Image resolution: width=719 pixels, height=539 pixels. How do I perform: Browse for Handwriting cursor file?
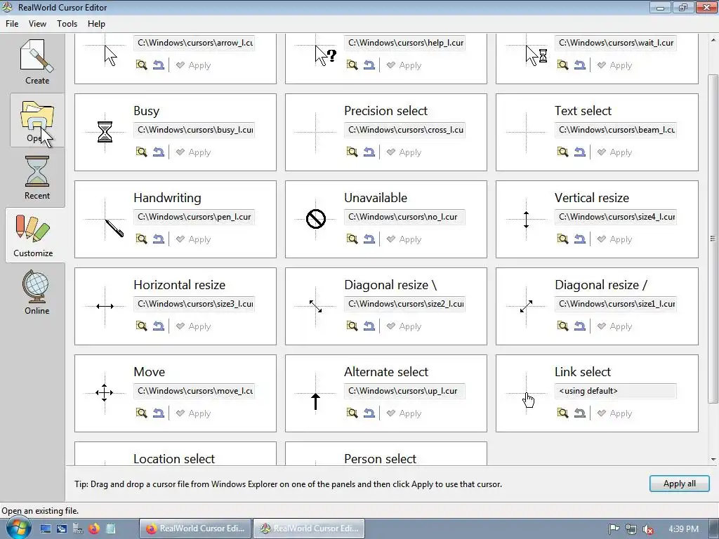click(141, 239)
